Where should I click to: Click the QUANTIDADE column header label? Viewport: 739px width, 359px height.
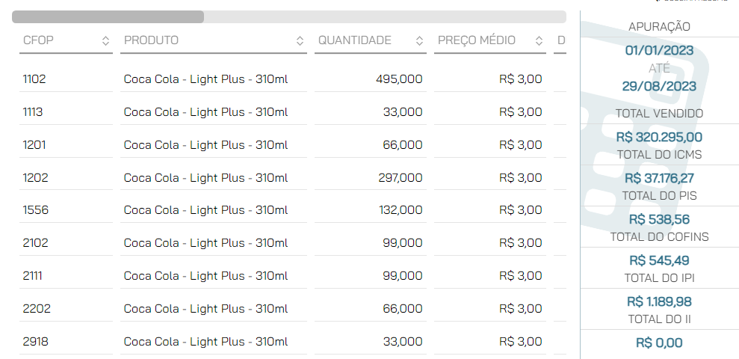tap(355, 40)
